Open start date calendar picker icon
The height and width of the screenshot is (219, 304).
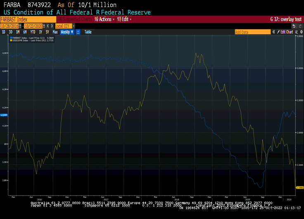(x=20, y=26)
